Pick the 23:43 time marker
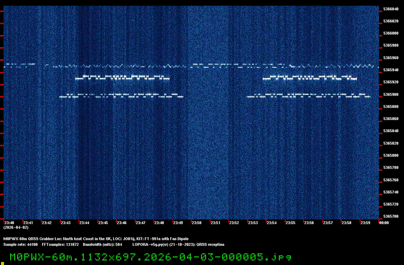Screen dimensions: 404x265 (x=66, y=223)
